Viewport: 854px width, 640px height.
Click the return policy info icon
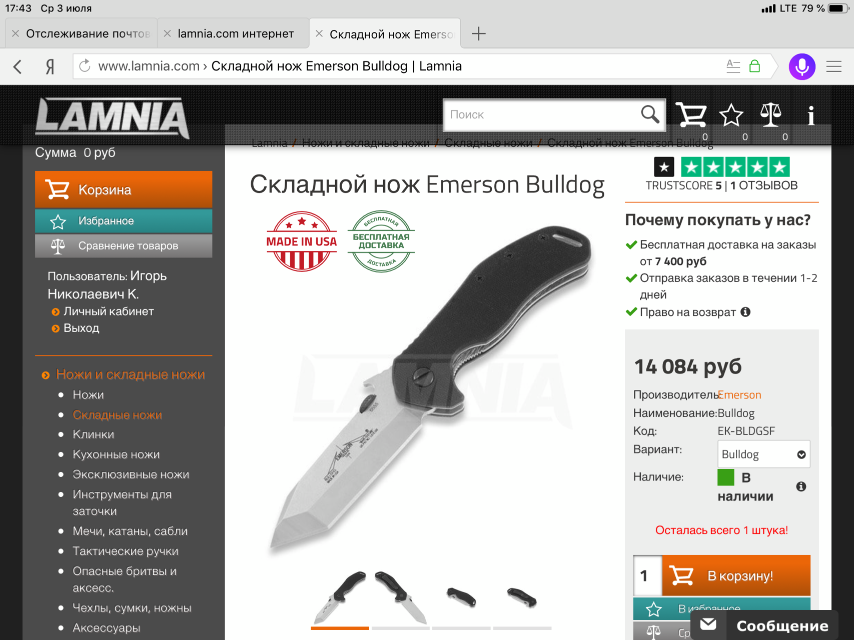(x=745, y=312)
